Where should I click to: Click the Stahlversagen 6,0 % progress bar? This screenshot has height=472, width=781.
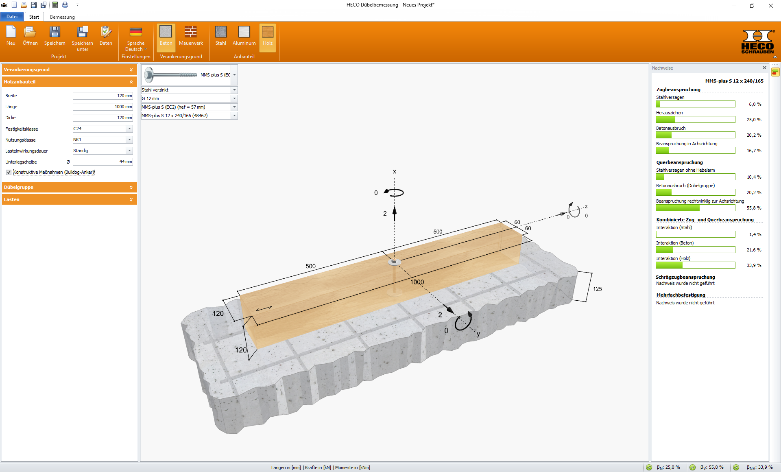click(x=695, y=105)
